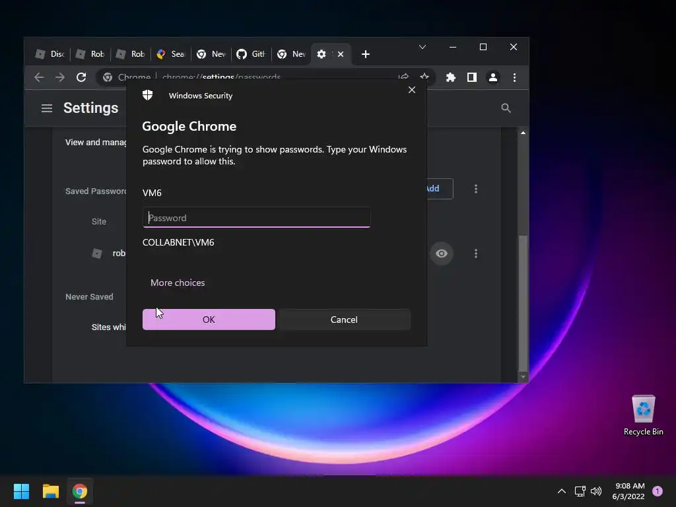Open Settings hamburger menu
Screen dimensions: 676x507
point(47,108)
